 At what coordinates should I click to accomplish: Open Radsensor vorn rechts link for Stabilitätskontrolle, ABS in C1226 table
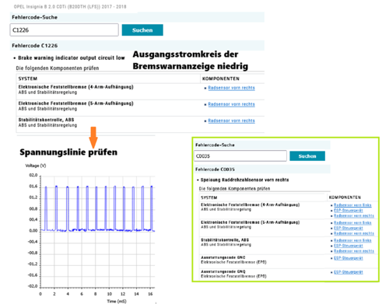pyautogui.click(x=231, y=121)
